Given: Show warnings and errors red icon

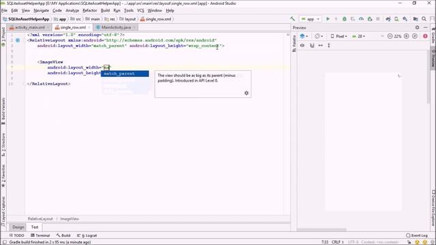Looking at the screenshot, I should 425,36.
